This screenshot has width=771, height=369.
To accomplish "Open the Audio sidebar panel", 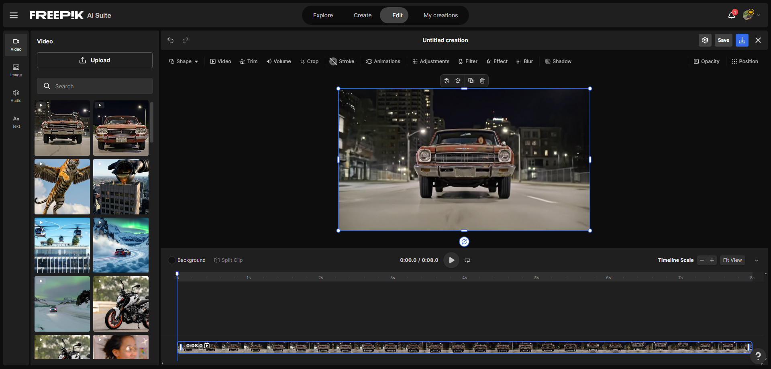I will (x=16, y=96).
